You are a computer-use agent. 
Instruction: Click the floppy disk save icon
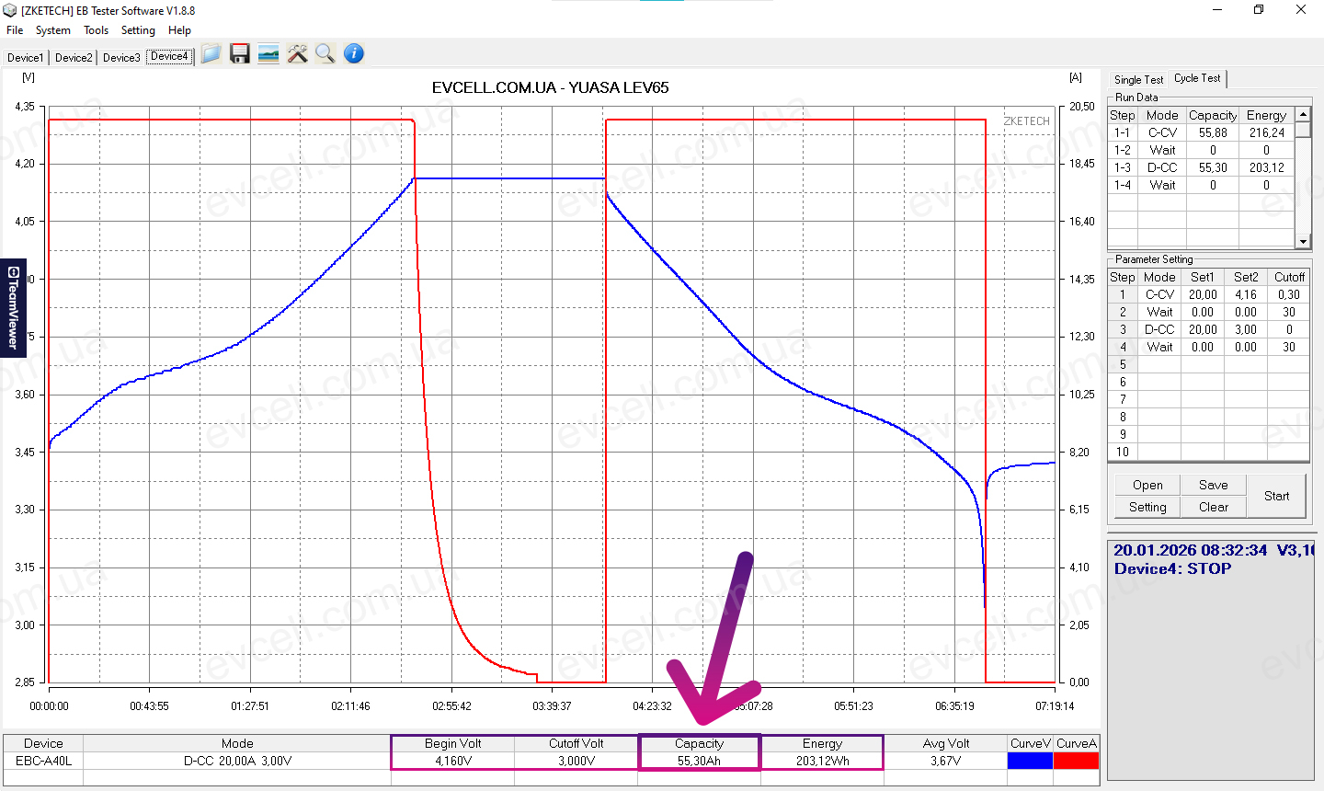(x=240, y=54)
